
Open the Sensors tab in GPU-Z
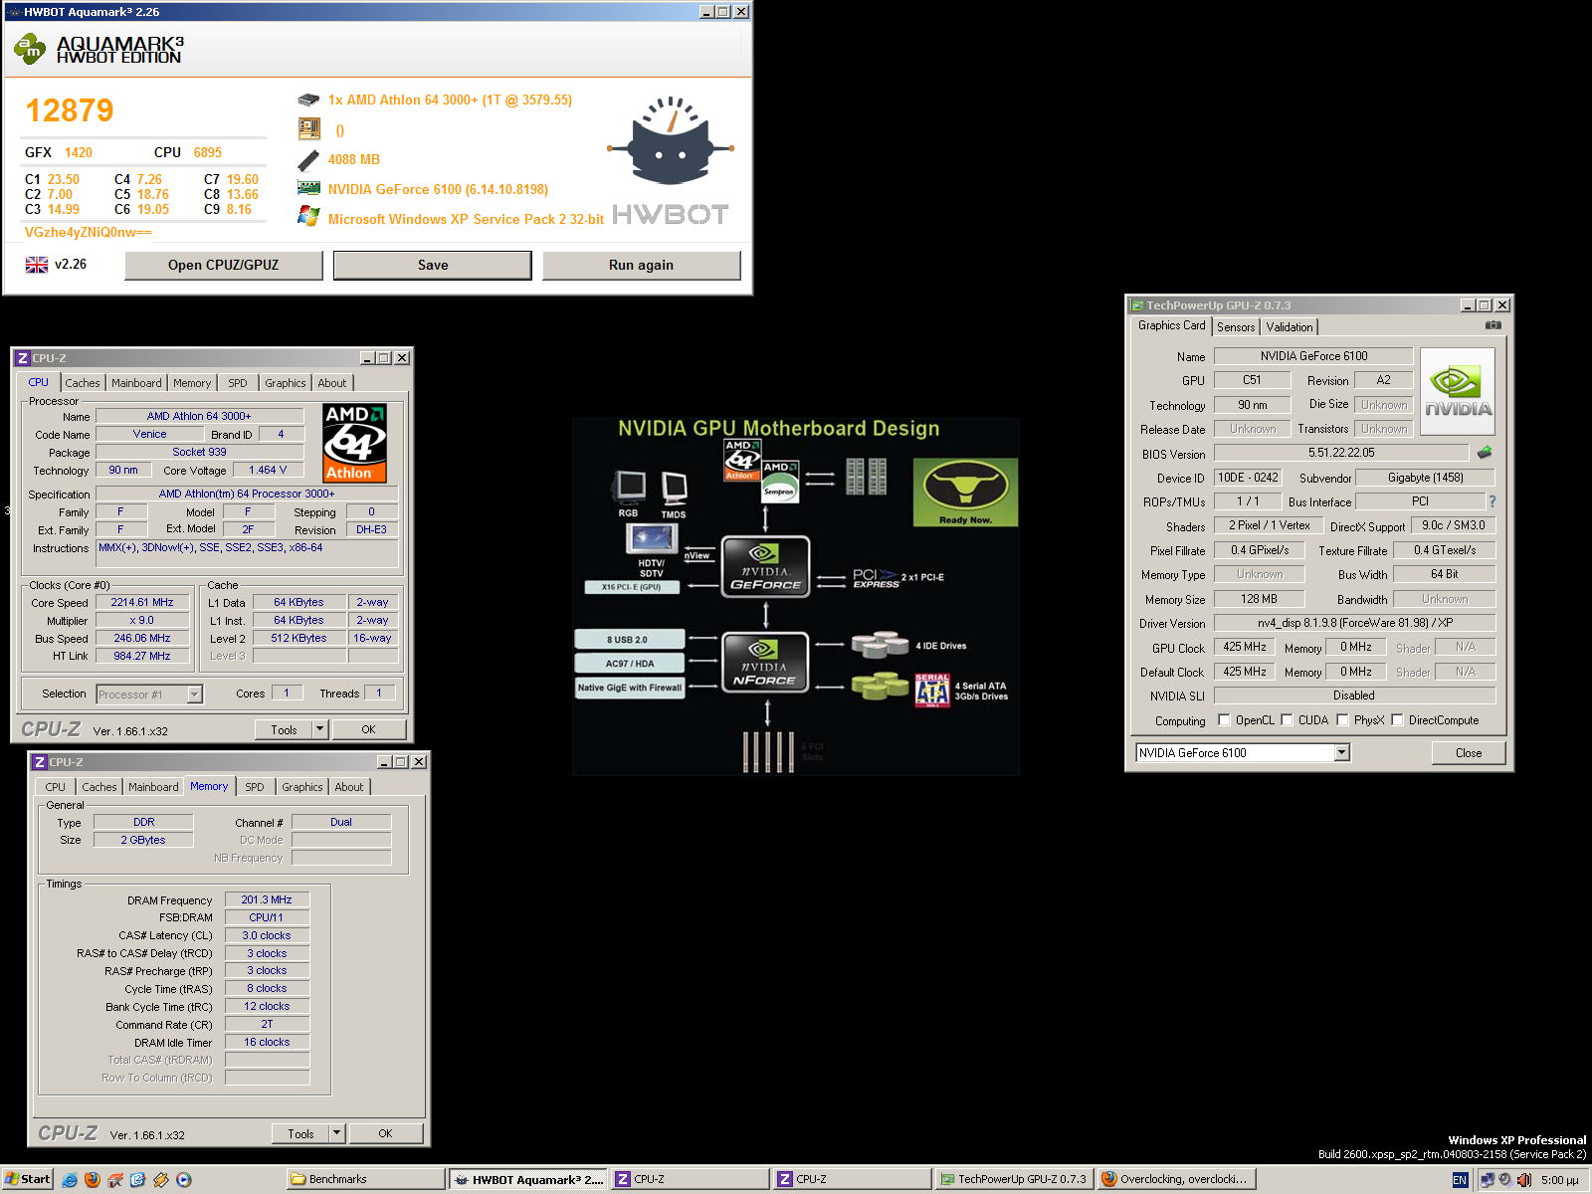[1236, 327]
